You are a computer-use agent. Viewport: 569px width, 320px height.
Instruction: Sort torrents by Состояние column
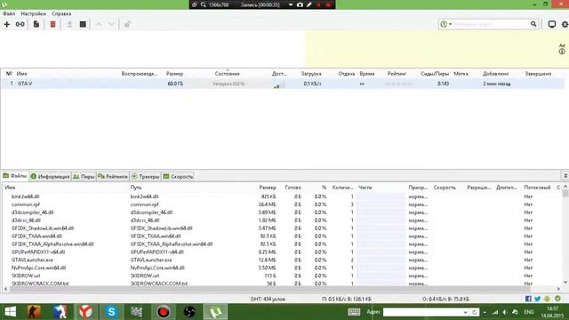228,74
